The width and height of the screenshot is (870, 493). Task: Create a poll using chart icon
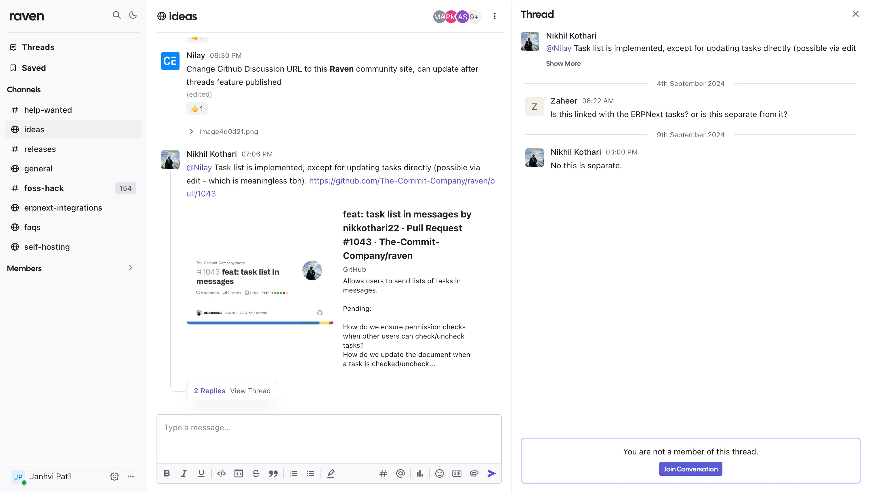(x=420, y=473)
